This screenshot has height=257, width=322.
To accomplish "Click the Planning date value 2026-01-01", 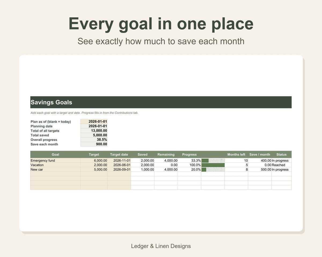I will click(94, 126).
